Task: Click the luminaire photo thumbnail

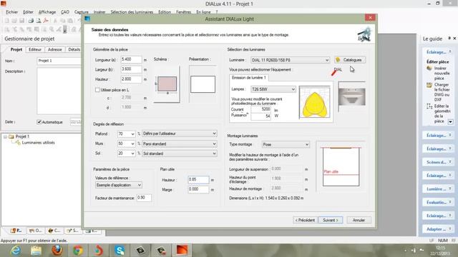Action: [x=351, y=96]
